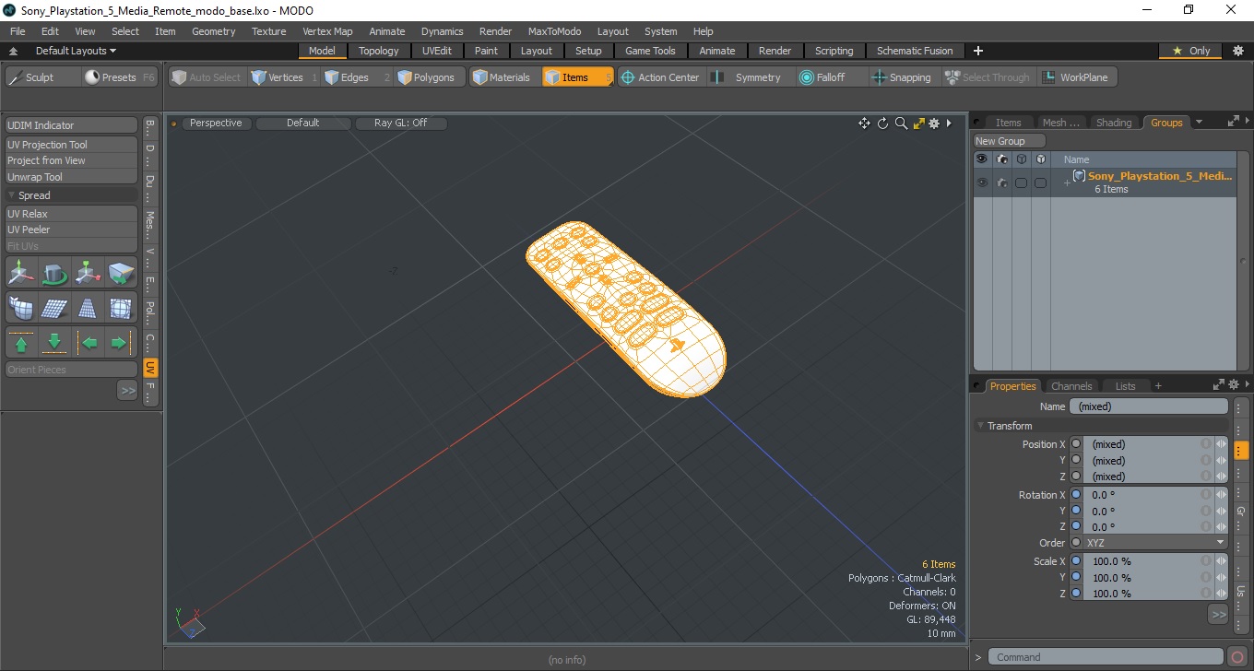Click the curved UV grid icon
This screenshot has width=1254, height=671.
pos(21,308)
